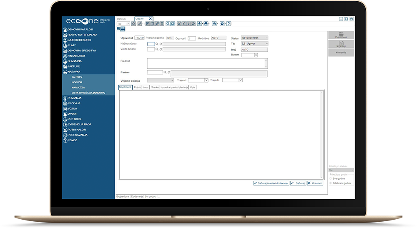Select the Potpis tab
Viewport: 417px width, 228px height.
coord(137,88)
